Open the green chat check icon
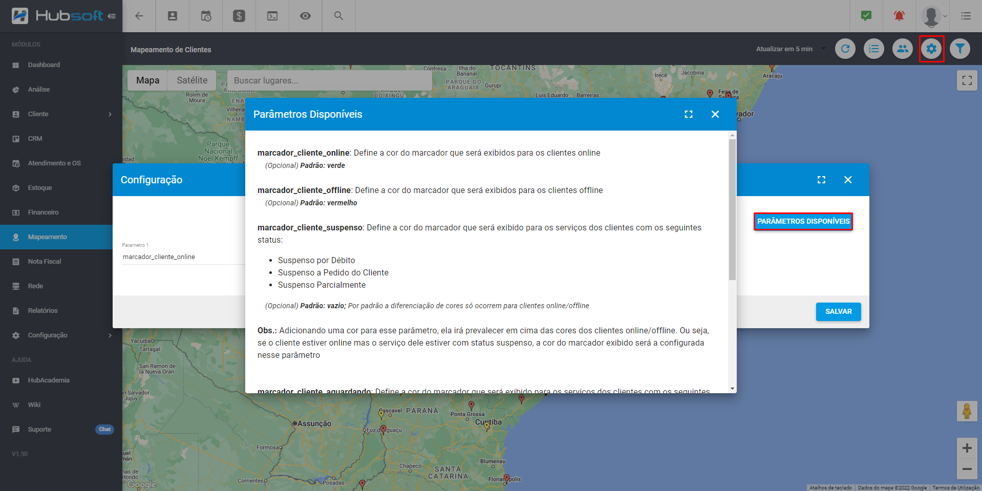This screenshot has width=982, height=491. (x=866, y=16)
